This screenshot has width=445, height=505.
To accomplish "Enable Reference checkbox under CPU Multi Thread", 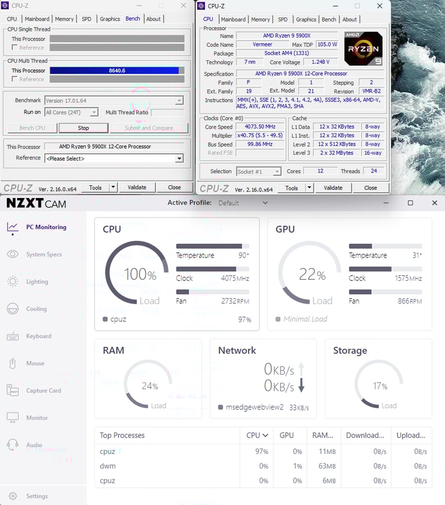I will point(14,79).
